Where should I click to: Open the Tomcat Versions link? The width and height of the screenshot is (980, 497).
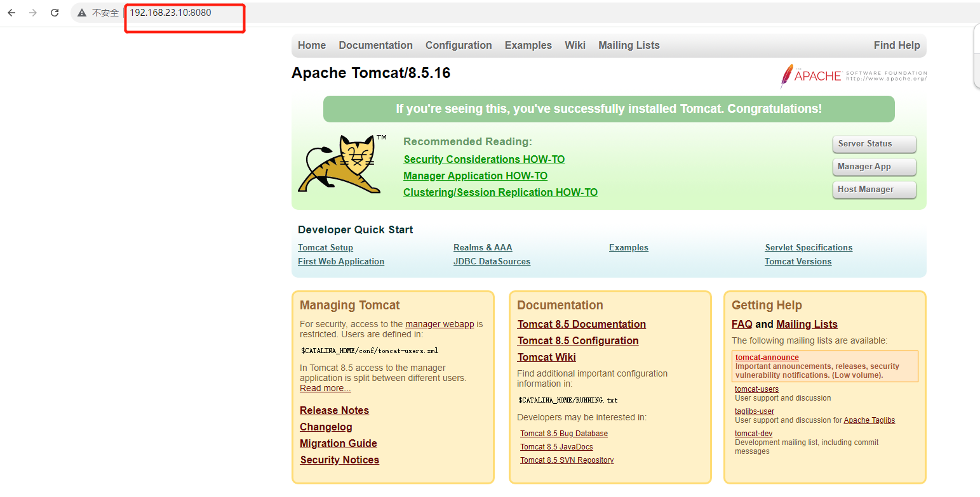coord(798,262)
